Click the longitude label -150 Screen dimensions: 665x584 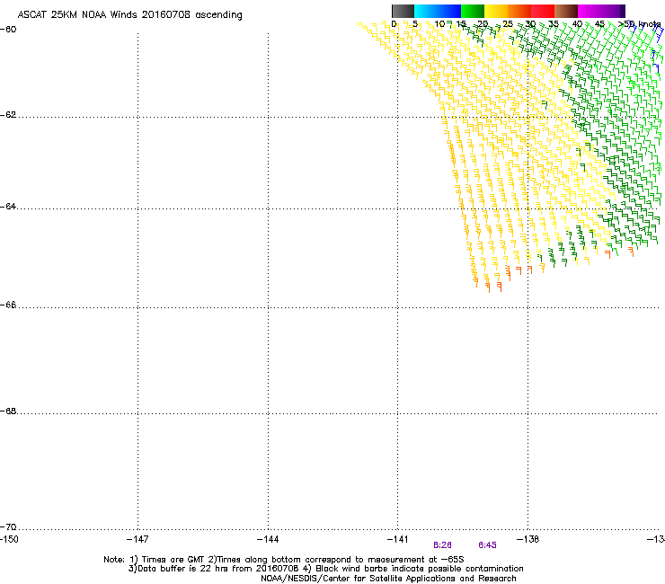[x=9, y=539]
